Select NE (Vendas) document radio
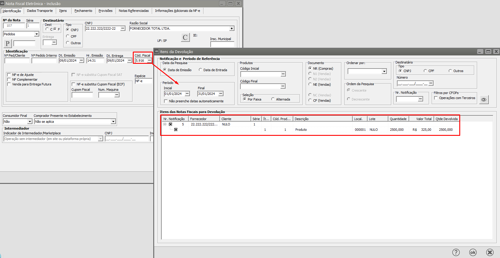The image size is (500, 258). tap(310, 84)
